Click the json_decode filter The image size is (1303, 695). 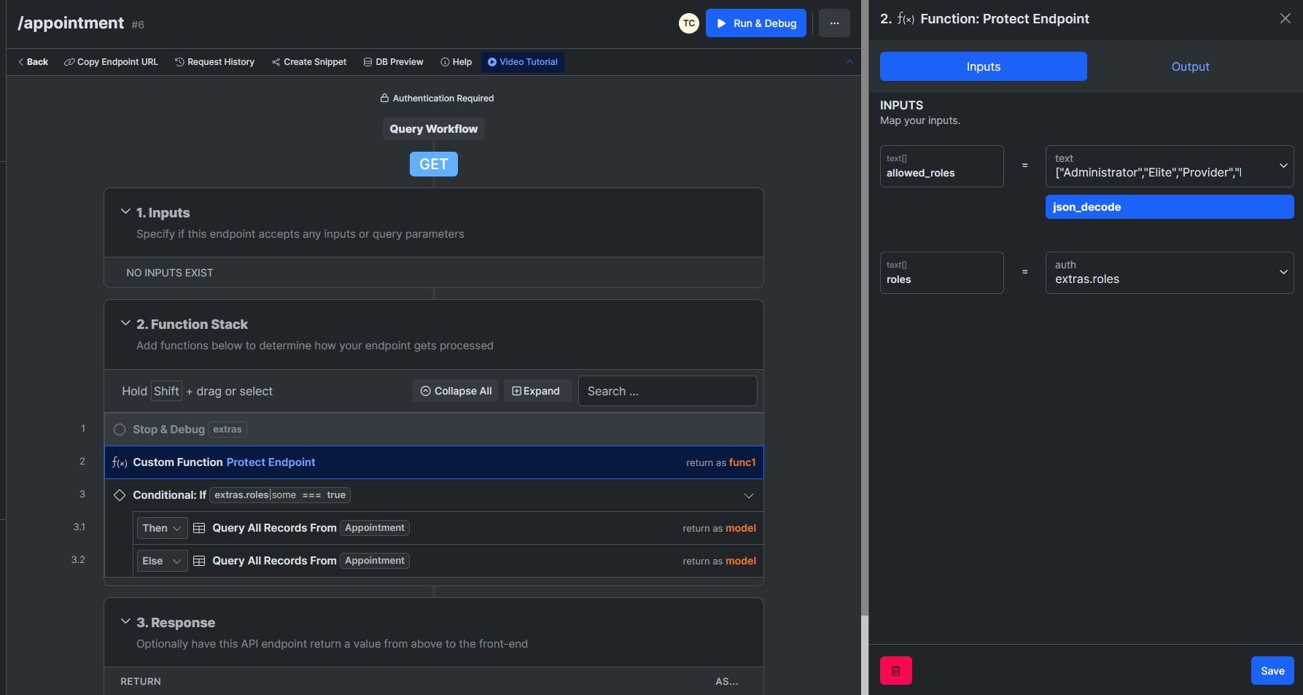tap(1170, 207)
